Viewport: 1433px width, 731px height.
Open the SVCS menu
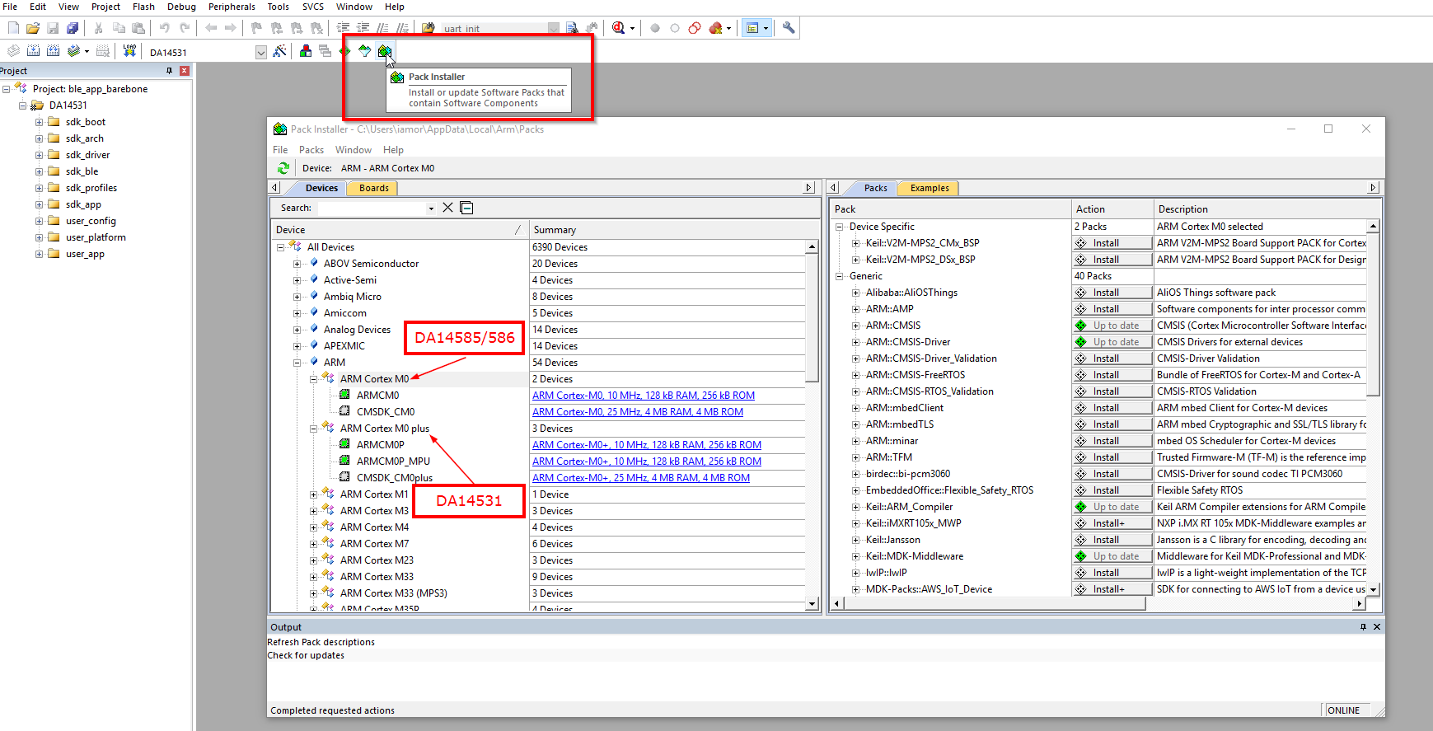[x=313, y=7]
